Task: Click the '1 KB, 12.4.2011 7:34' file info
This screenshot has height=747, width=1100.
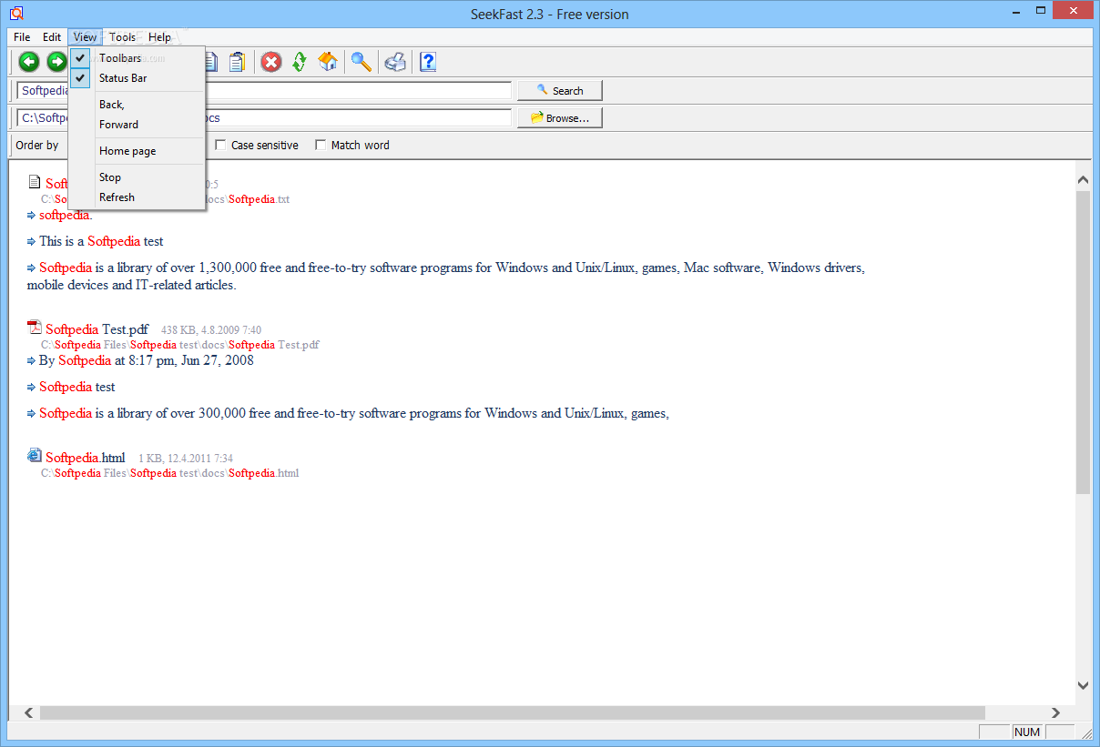Action: point(186,459)
